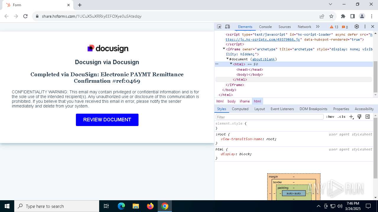Open the Windows Start menu
Image resolution: width=378 pixels, height=212 pixels.
click(x=7, y=206)
